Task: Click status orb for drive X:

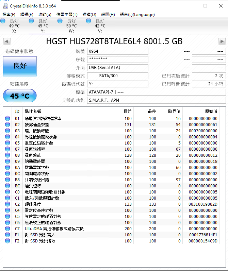Action: pyautogui.click(x=3, y=21)
